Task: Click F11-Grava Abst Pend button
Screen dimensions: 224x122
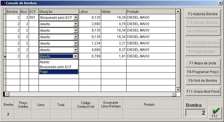Action: click(203, 92)
